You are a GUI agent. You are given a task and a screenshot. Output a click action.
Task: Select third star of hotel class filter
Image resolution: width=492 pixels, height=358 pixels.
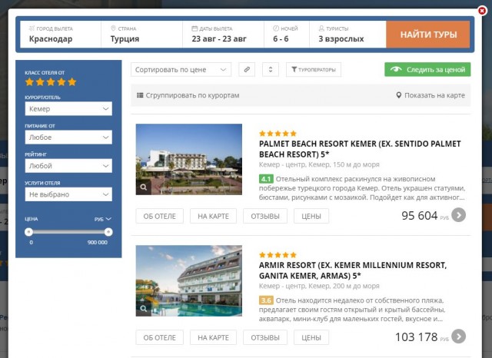[51, 82]
